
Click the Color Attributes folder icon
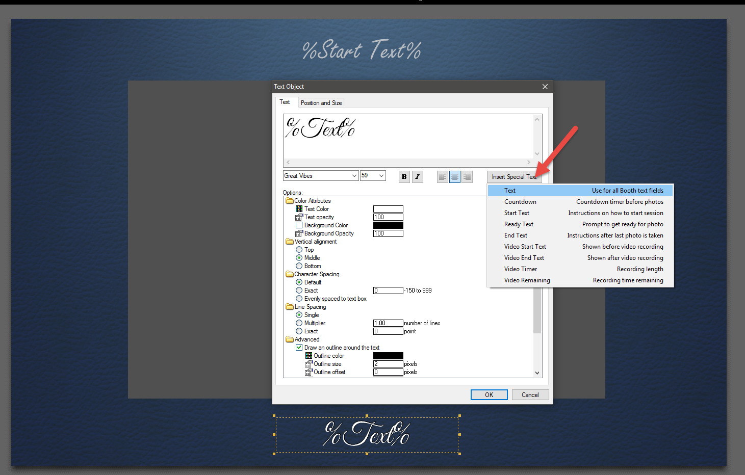[290, 200]
